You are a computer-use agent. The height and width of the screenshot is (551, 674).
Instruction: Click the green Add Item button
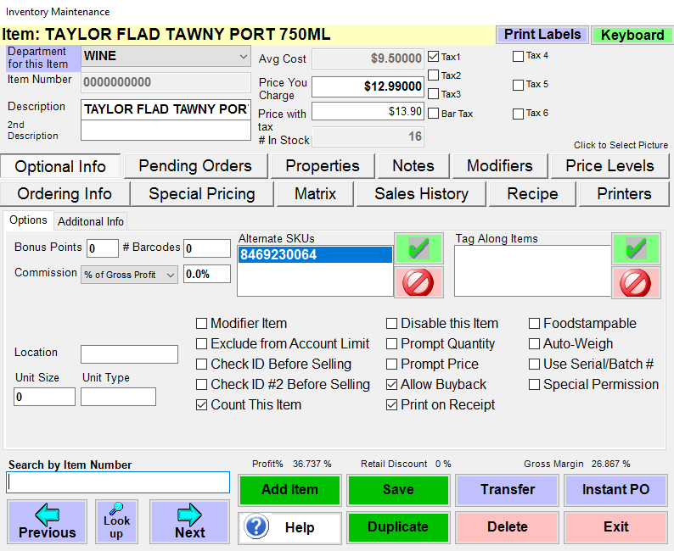pyautogui.click(x=289, y=490)
